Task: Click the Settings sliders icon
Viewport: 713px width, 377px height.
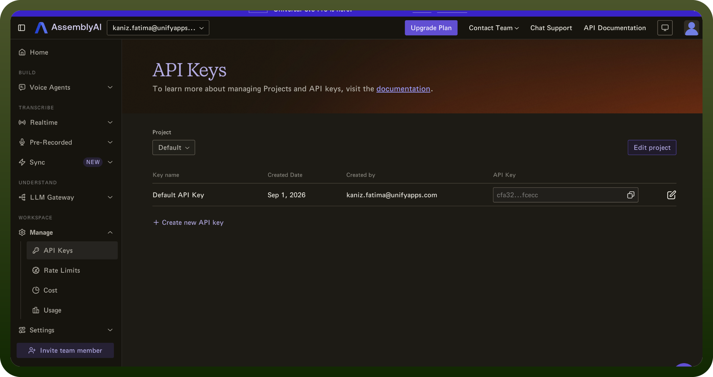Action: tap(22, 330)
